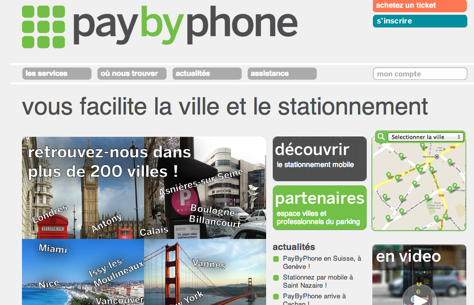Click the s'inscrire button

tap(420, 21)
